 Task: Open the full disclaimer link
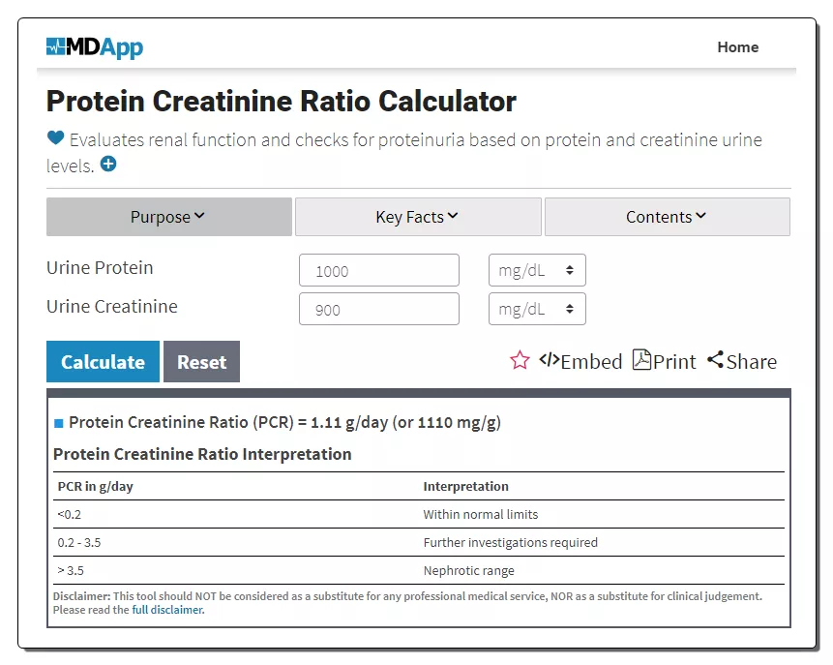coord(168,610)
